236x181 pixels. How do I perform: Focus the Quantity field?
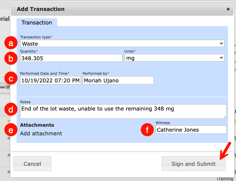(x=71, y=58)
